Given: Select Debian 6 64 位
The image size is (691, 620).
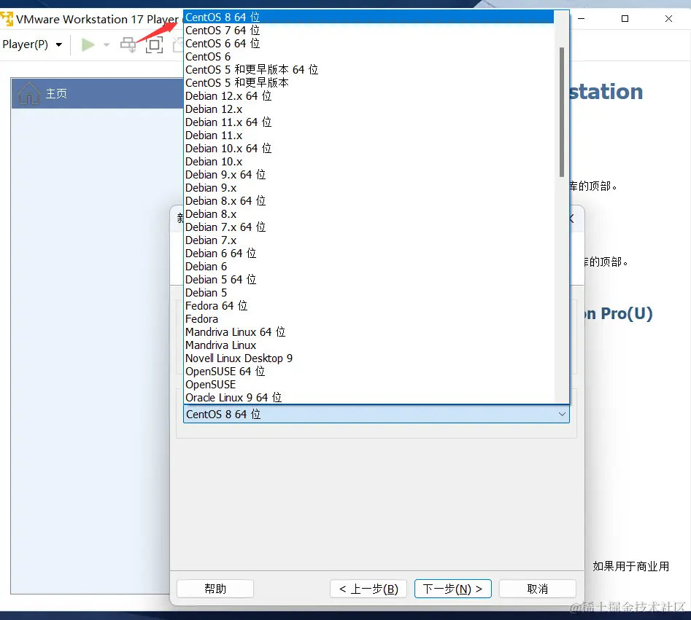Looking at the screenshot, I should point(368,254).
